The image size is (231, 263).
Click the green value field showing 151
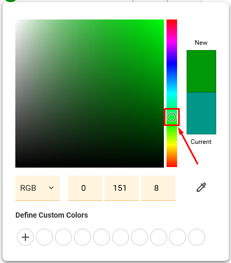122,188
